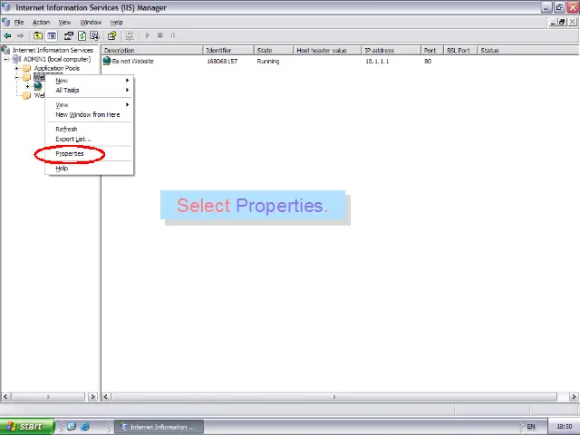
Task: Click the Export List toolbar icon
Action: [x=94, y=36]
